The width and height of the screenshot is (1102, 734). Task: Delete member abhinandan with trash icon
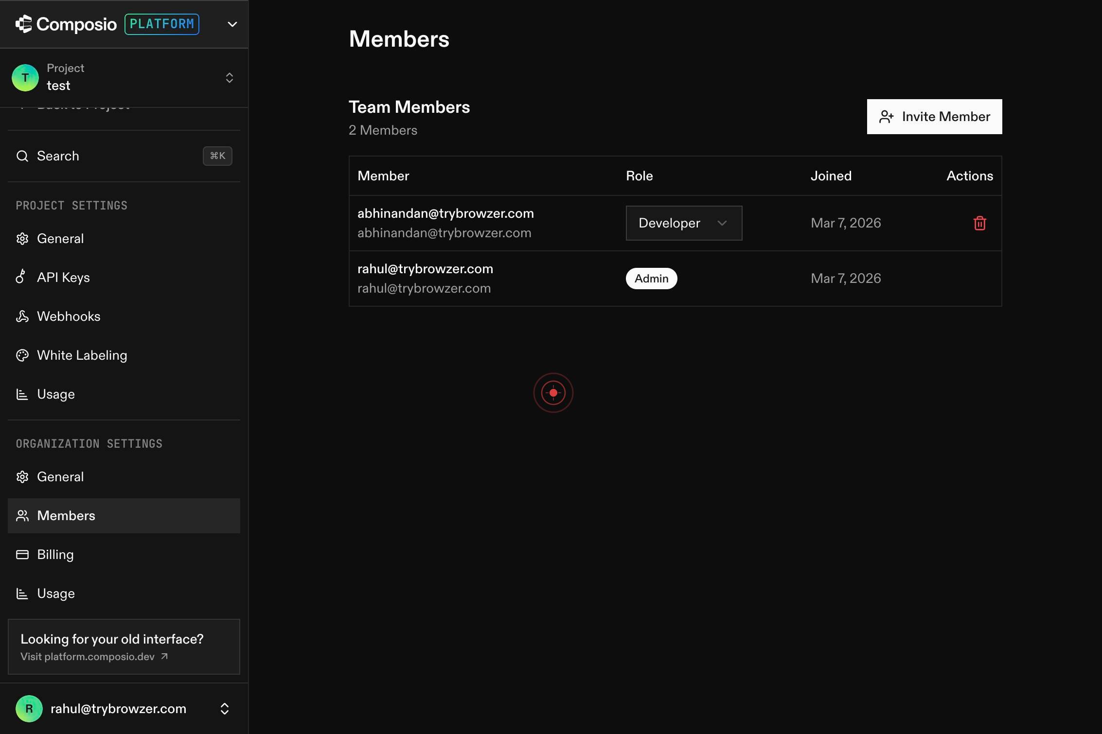[979, 223]
